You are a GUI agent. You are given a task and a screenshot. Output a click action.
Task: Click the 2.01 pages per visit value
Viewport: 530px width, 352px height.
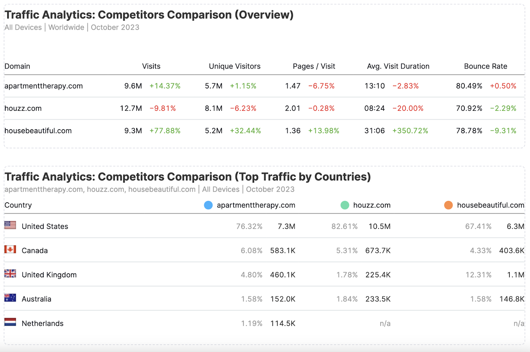click(x=293, y=108)
